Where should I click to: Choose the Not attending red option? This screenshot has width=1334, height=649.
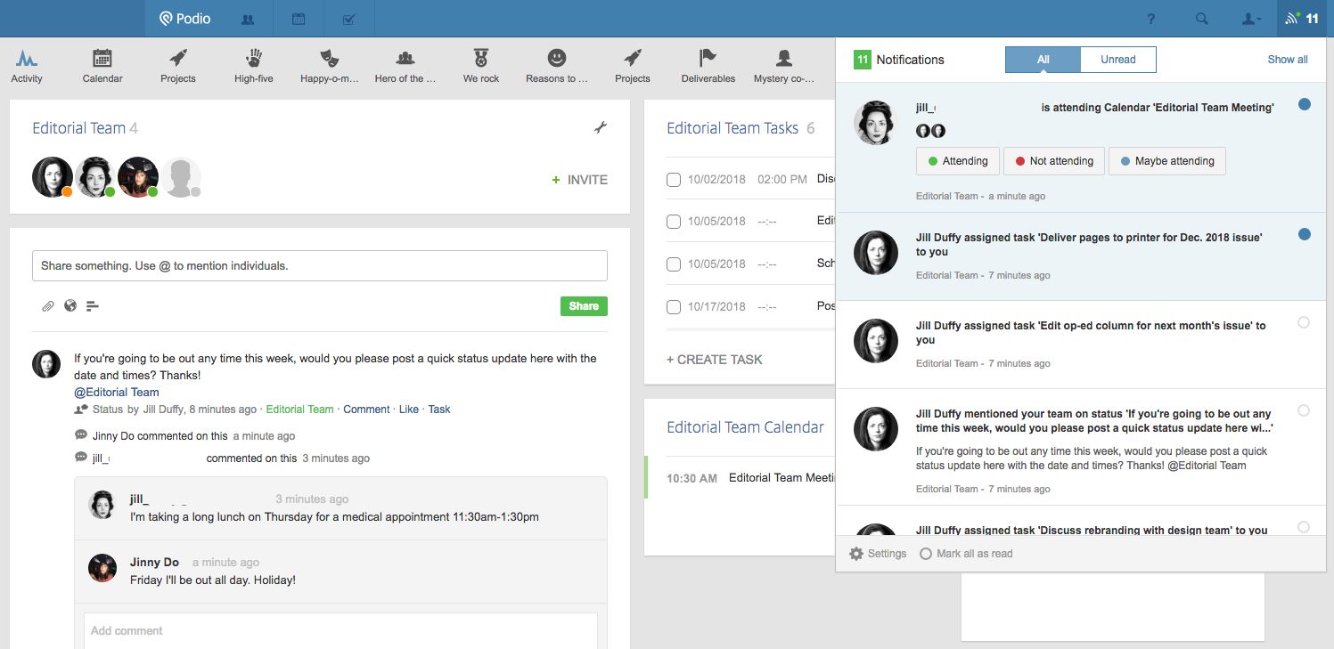pyautogui.click(x=1053, y=161)
